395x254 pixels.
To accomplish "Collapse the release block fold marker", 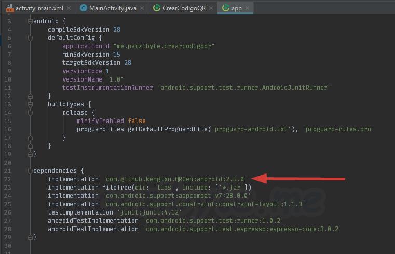I will [x=30, y=113].
